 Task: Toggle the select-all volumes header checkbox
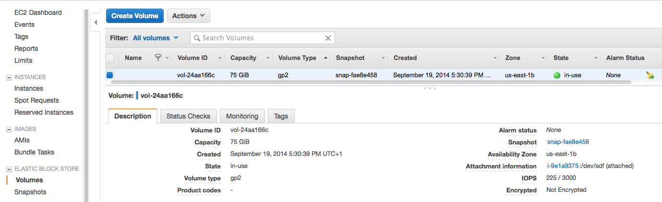(x=110, y=58)
